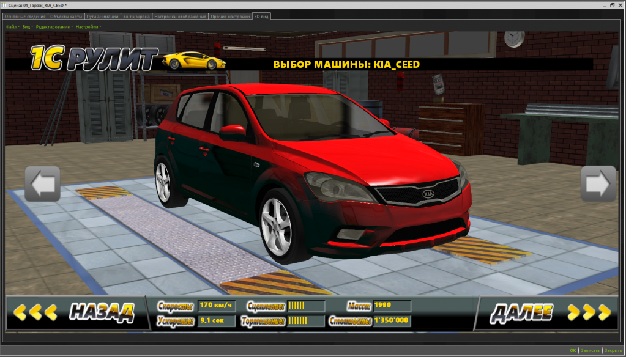Click the Масса label

tap(359, 306)
